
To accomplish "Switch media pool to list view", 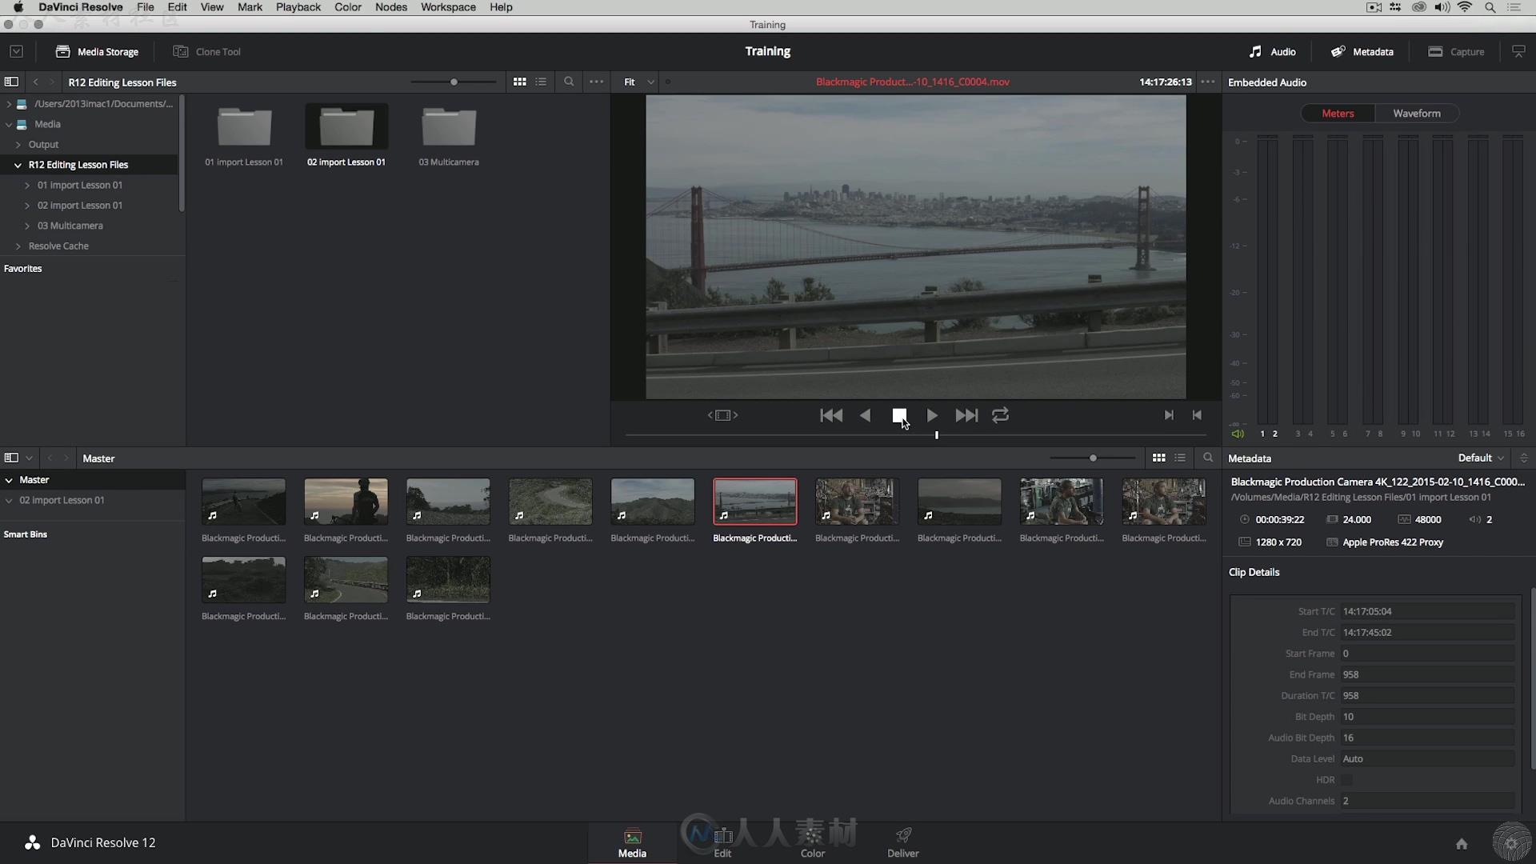I will tap(1180, 458).
